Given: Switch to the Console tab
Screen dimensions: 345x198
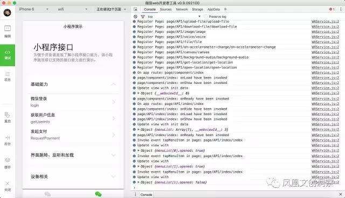Looking at the screenshot, I should coord(150,10).
